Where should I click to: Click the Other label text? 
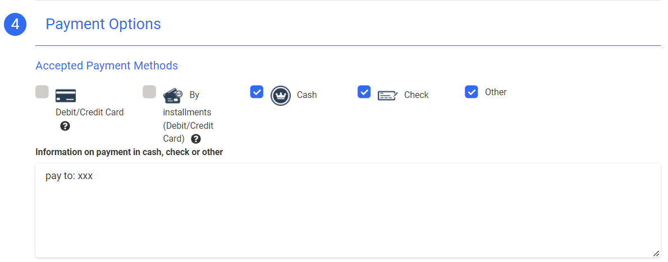[x=496, y=92]
